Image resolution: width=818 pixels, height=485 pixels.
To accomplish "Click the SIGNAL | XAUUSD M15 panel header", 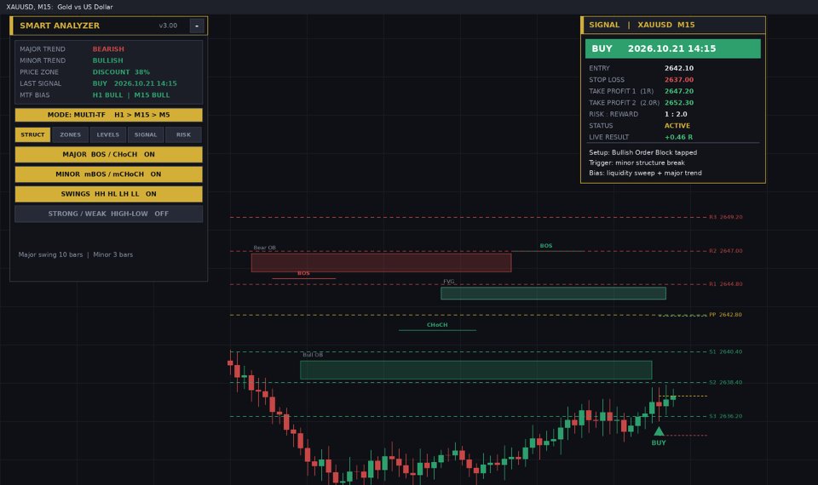I will (673, 25).
